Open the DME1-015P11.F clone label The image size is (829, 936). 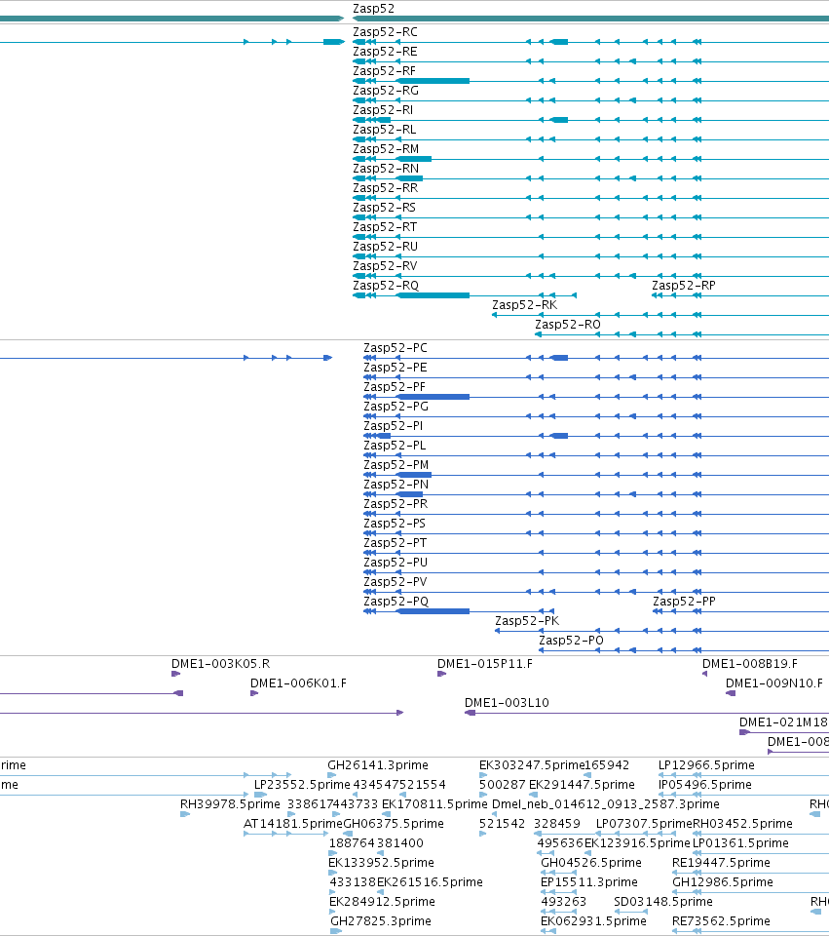coord(485,664)
